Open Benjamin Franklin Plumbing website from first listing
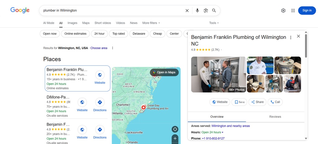Image resolution: width=318 pixels, height=144 pixels. tap(100, 78)
